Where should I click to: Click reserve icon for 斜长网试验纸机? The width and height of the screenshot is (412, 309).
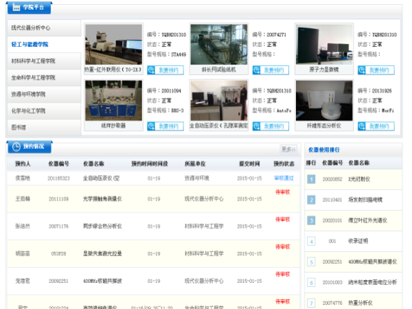[257, 69]
